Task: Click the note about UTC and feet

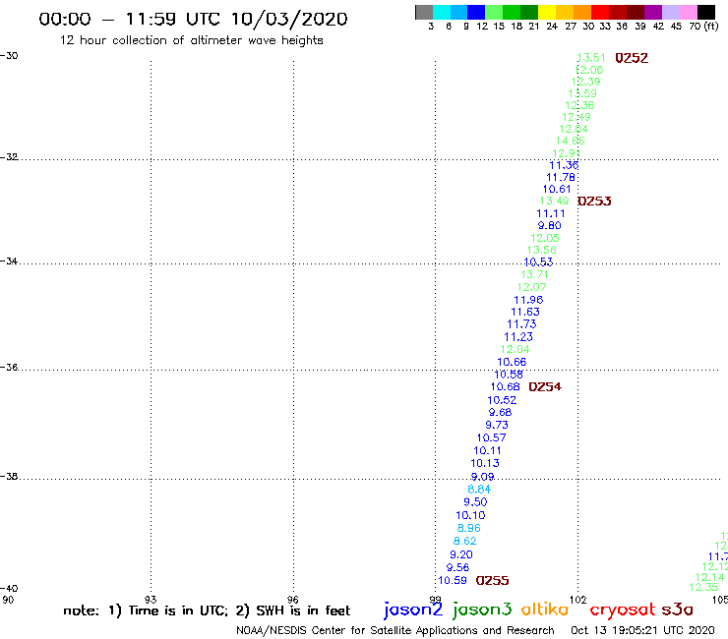Action: coord(207,610)
